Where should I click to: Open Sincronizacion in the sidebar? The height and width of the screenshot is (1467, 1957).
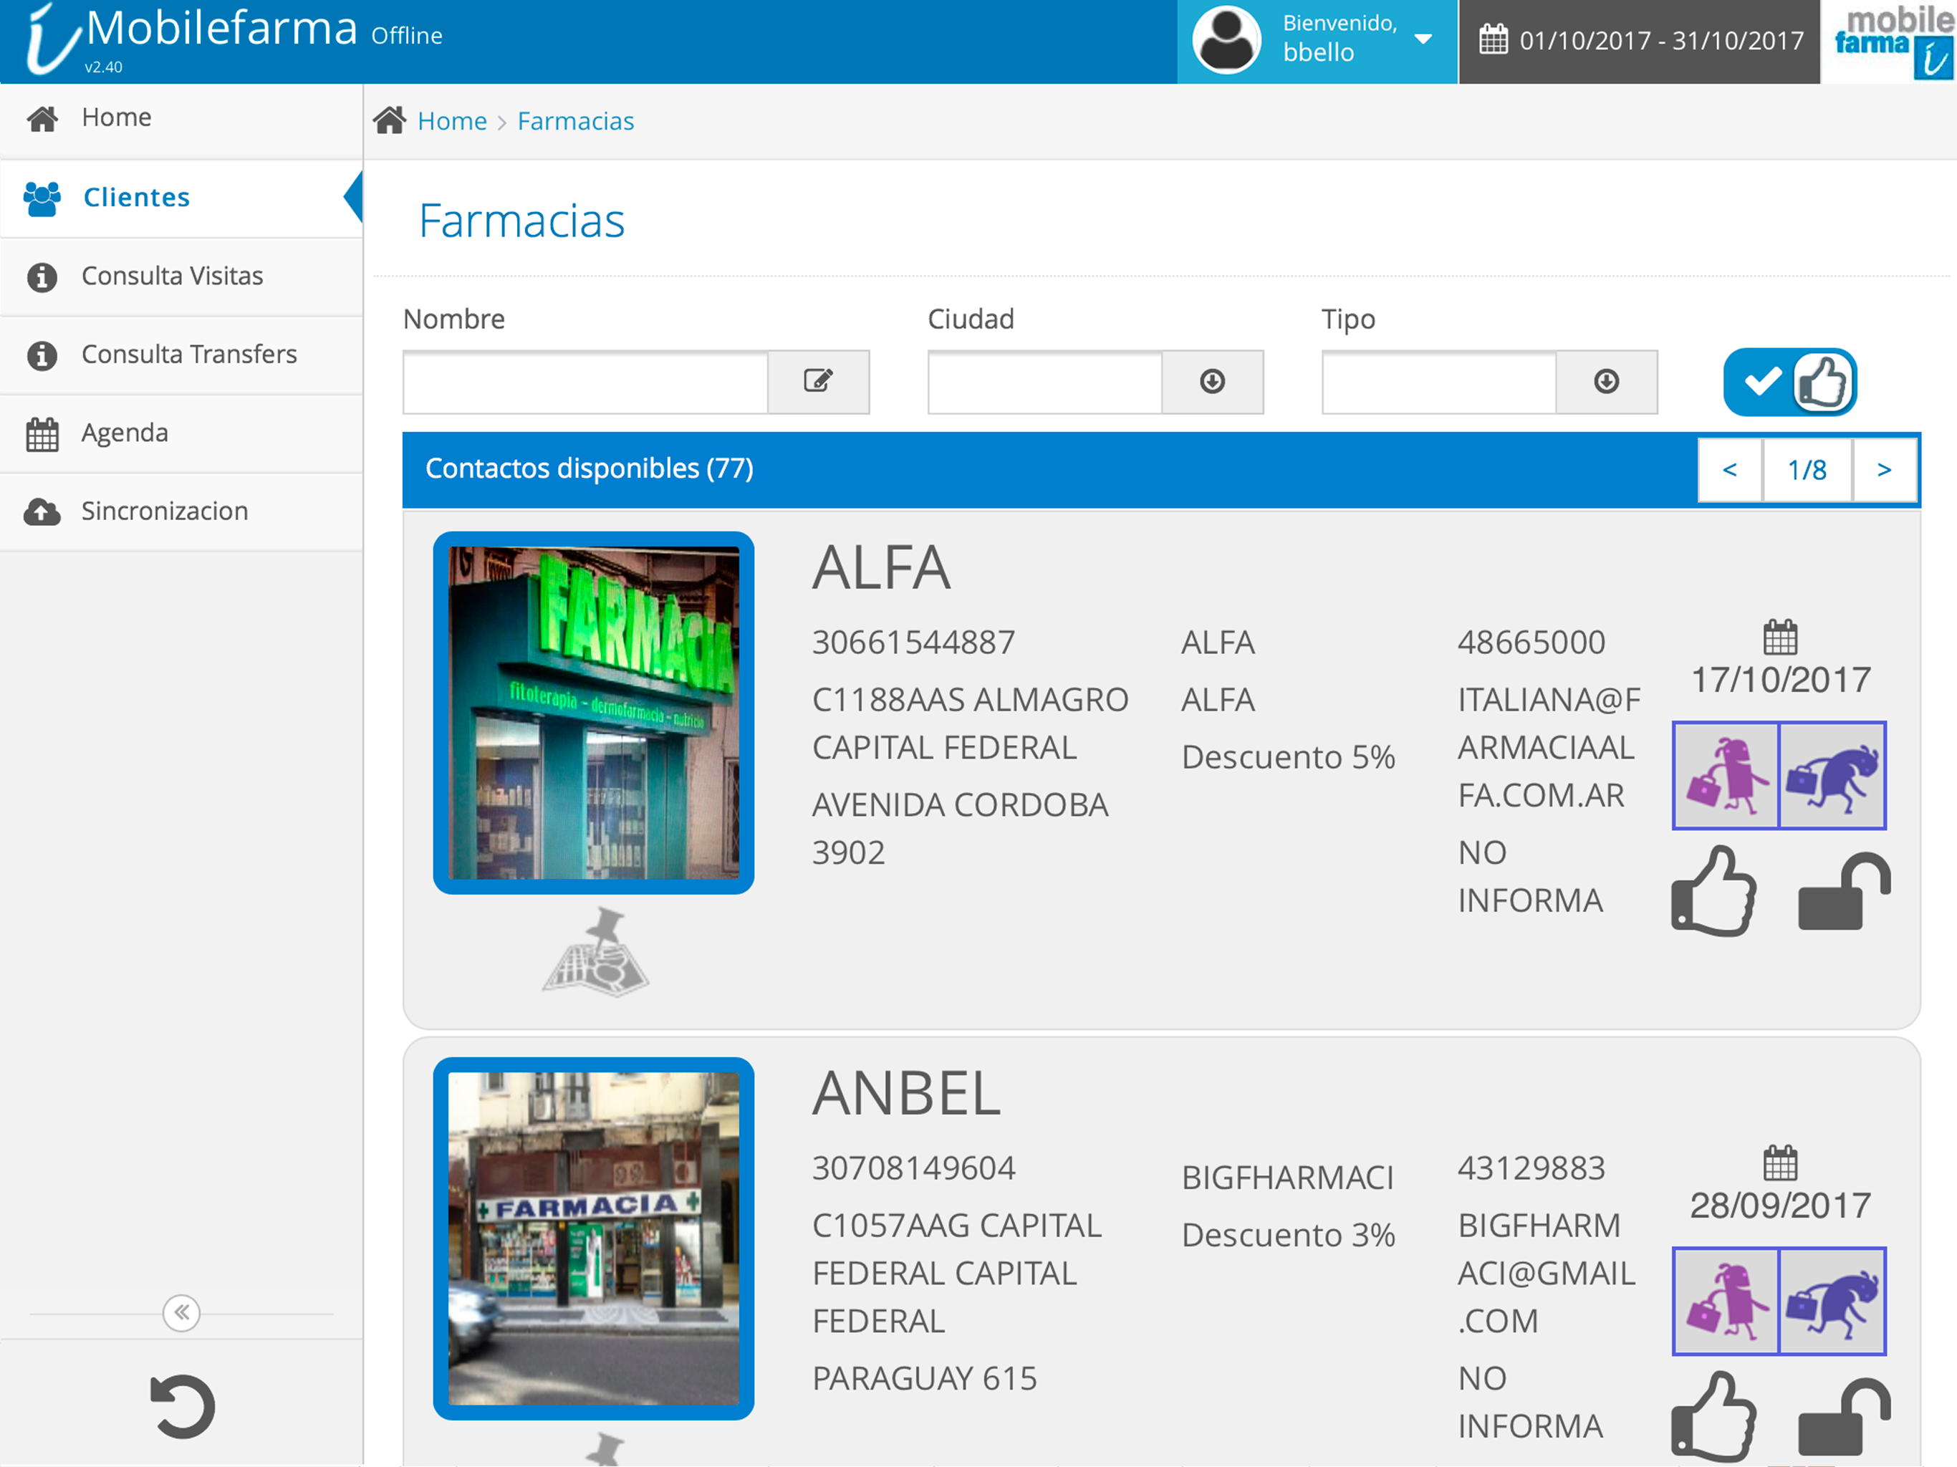(181, 511)
